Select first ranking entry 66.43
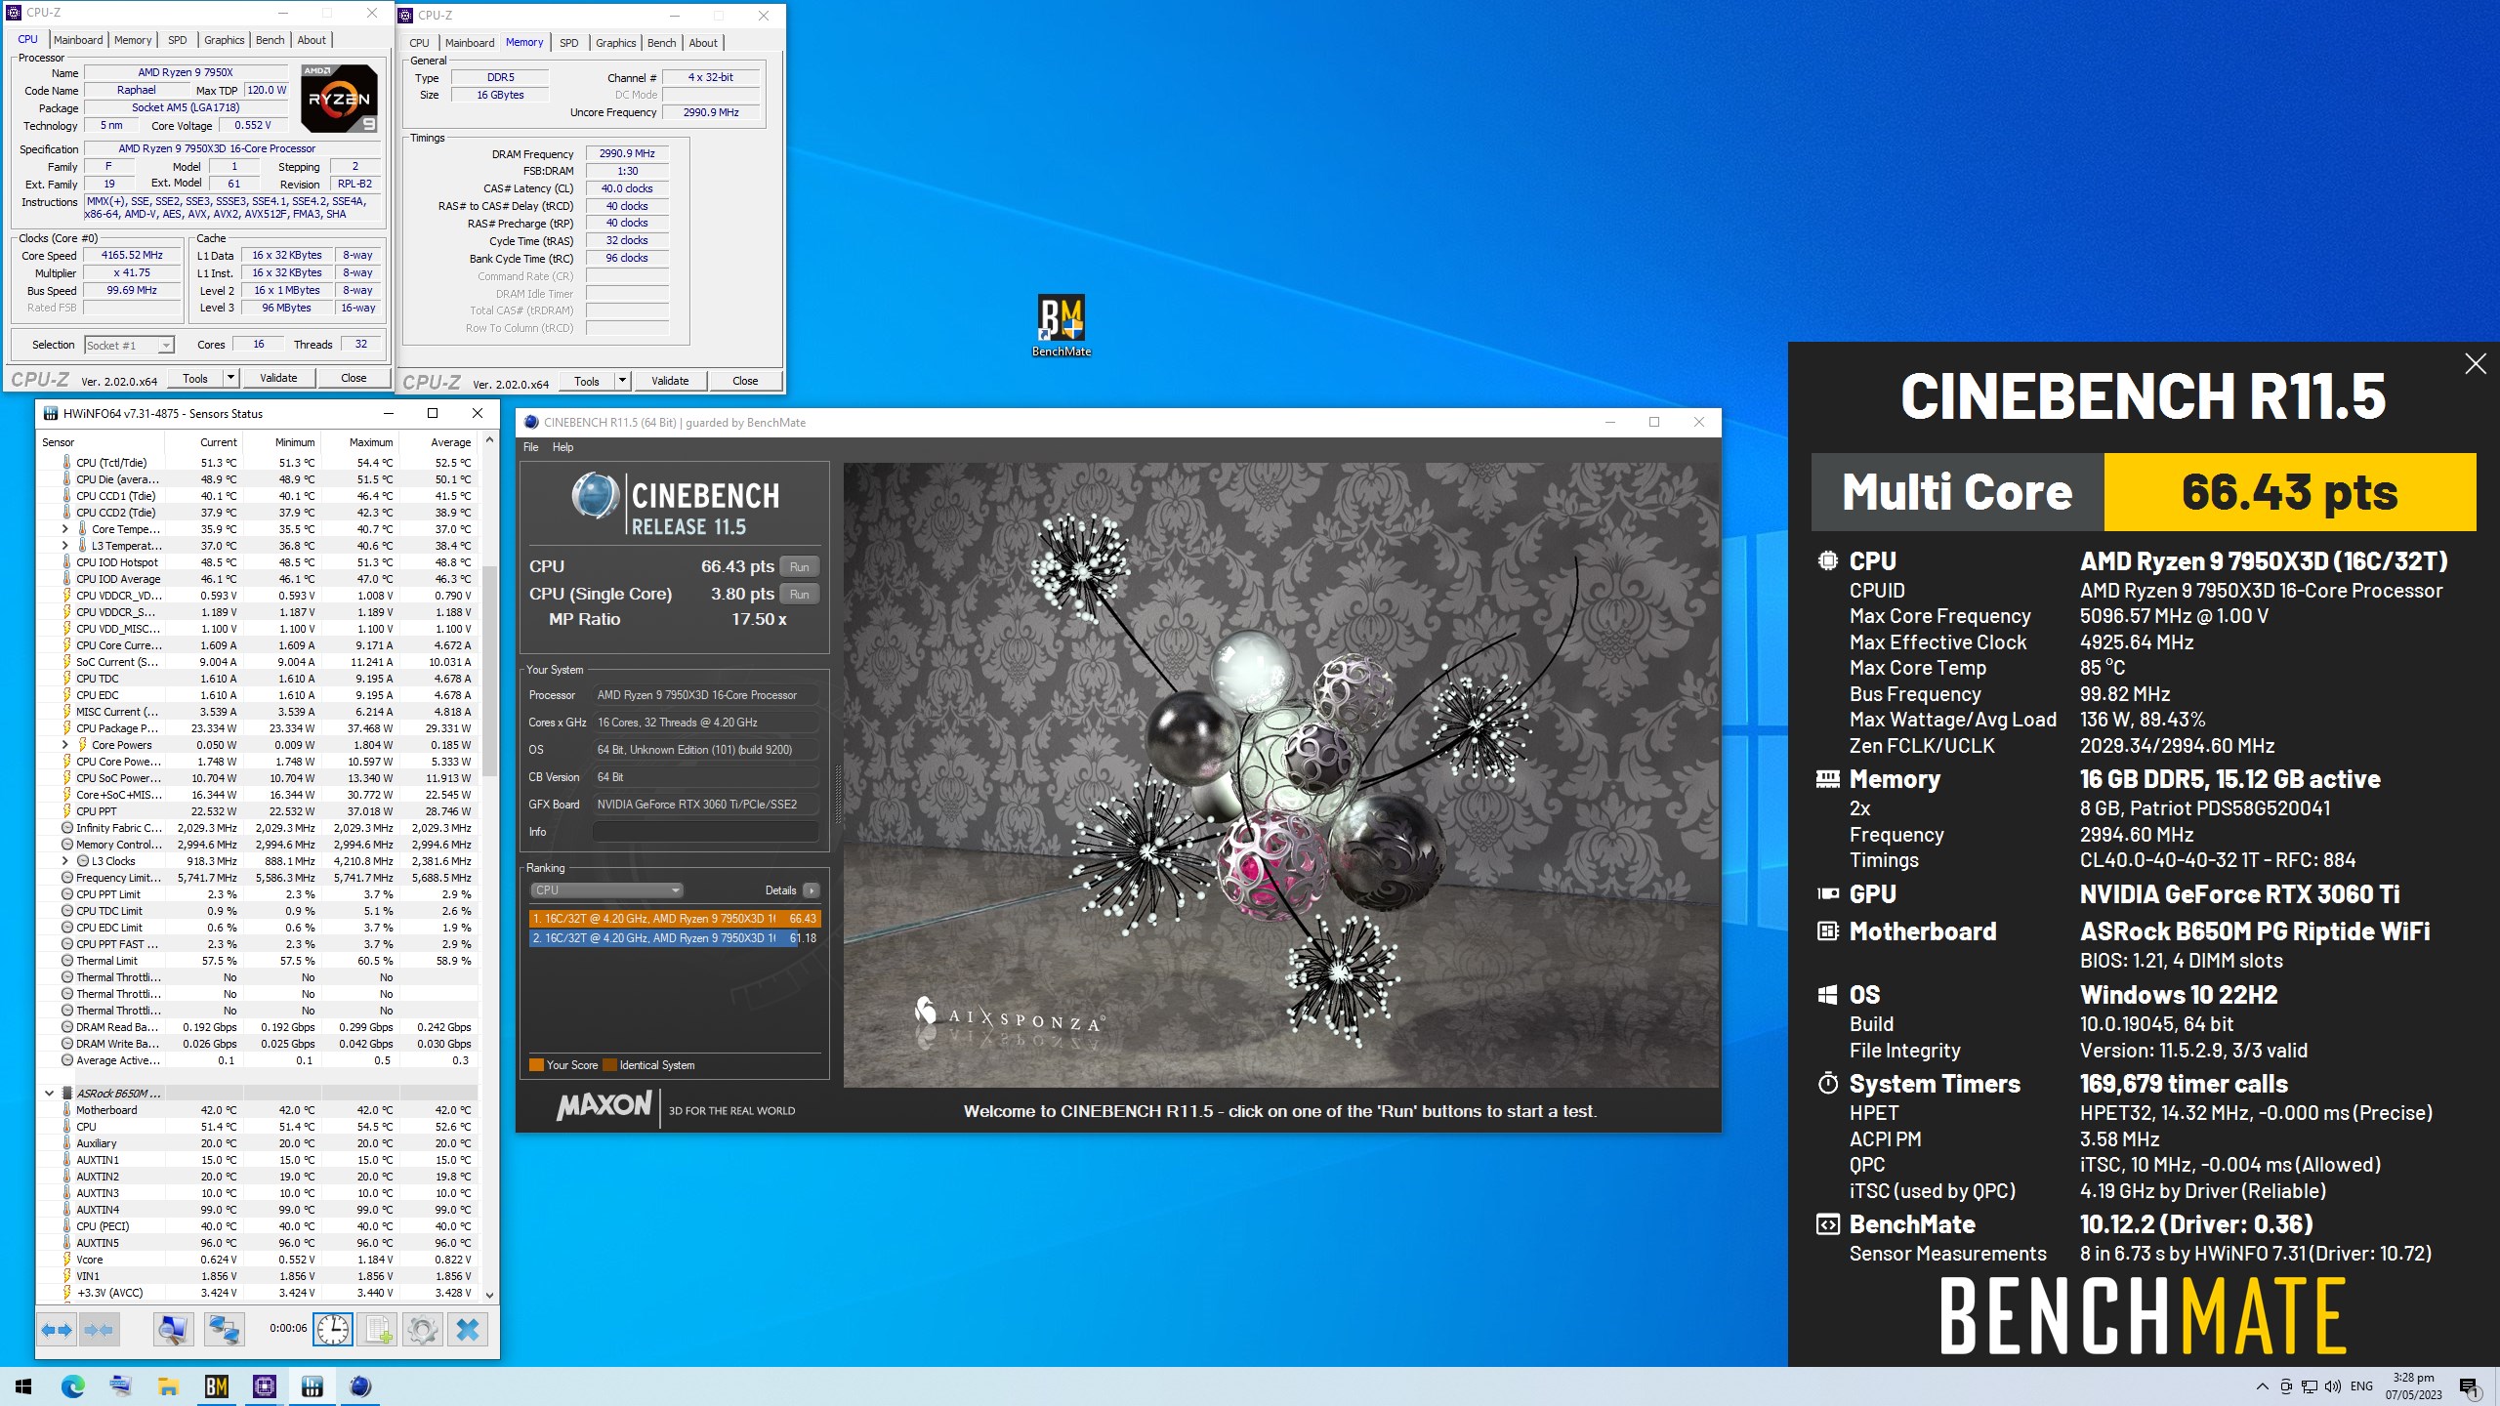 click(674, 919)
